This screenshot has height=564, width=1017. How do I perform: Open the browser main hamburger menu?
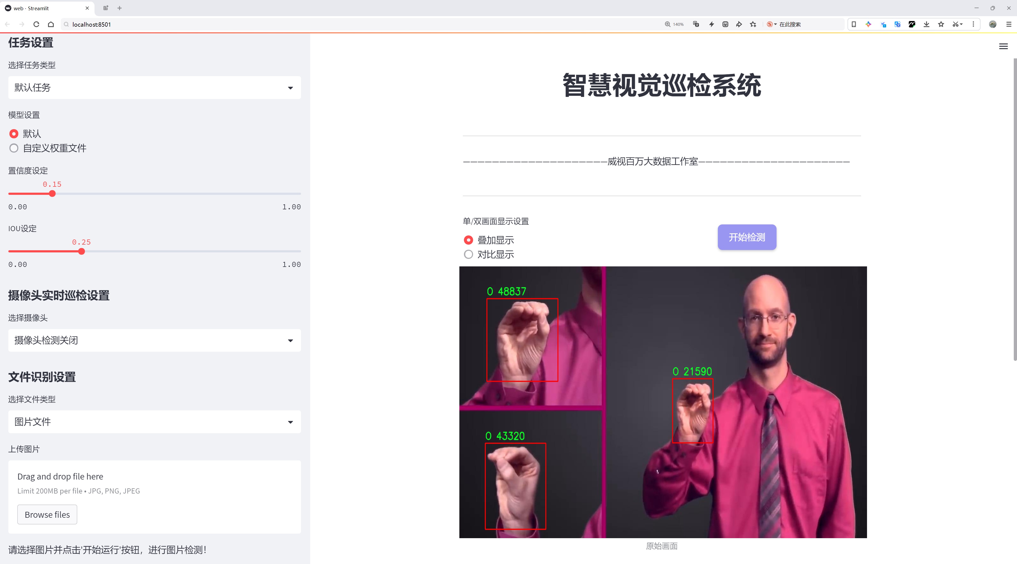pos(1008,24)
